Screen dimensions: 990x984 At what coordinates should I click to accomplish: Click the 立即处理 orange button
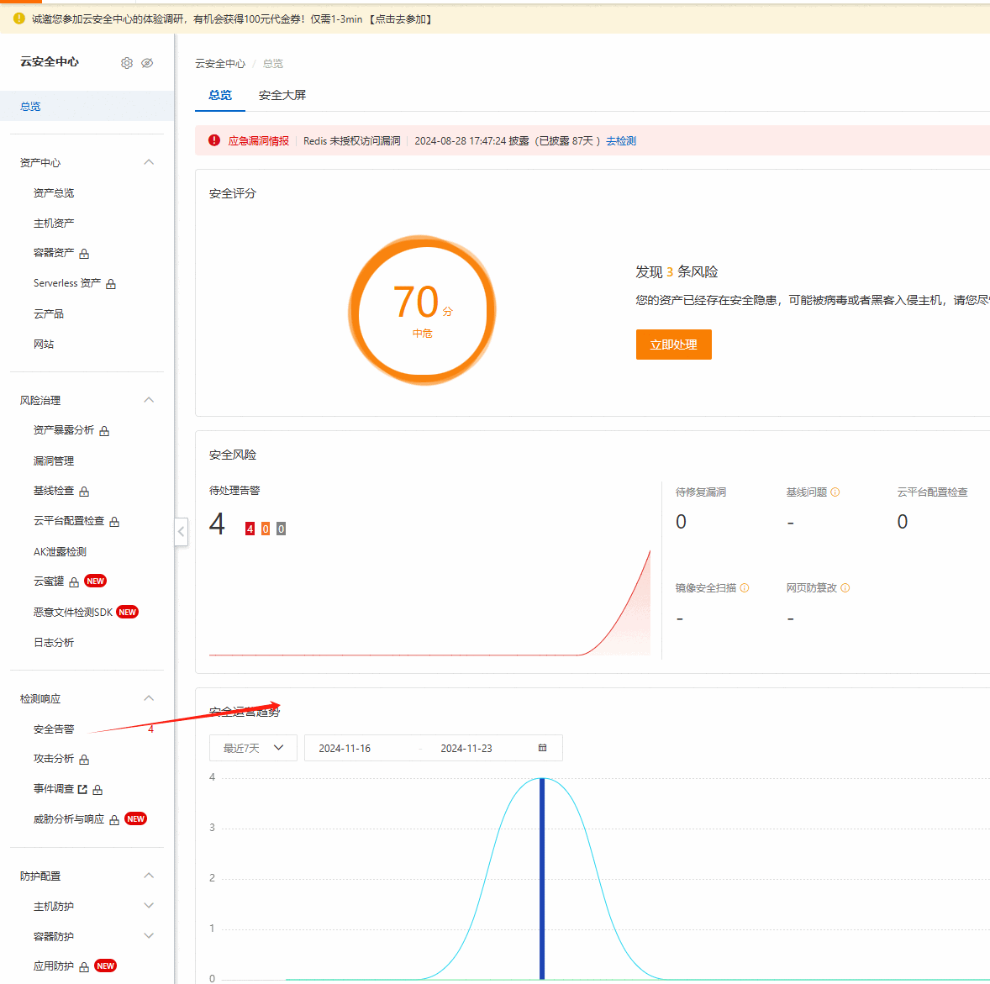pos(674,345)
